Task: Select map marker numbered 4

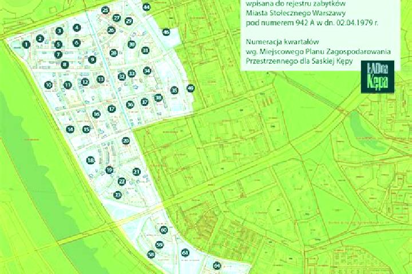Action: click(77, 27)
